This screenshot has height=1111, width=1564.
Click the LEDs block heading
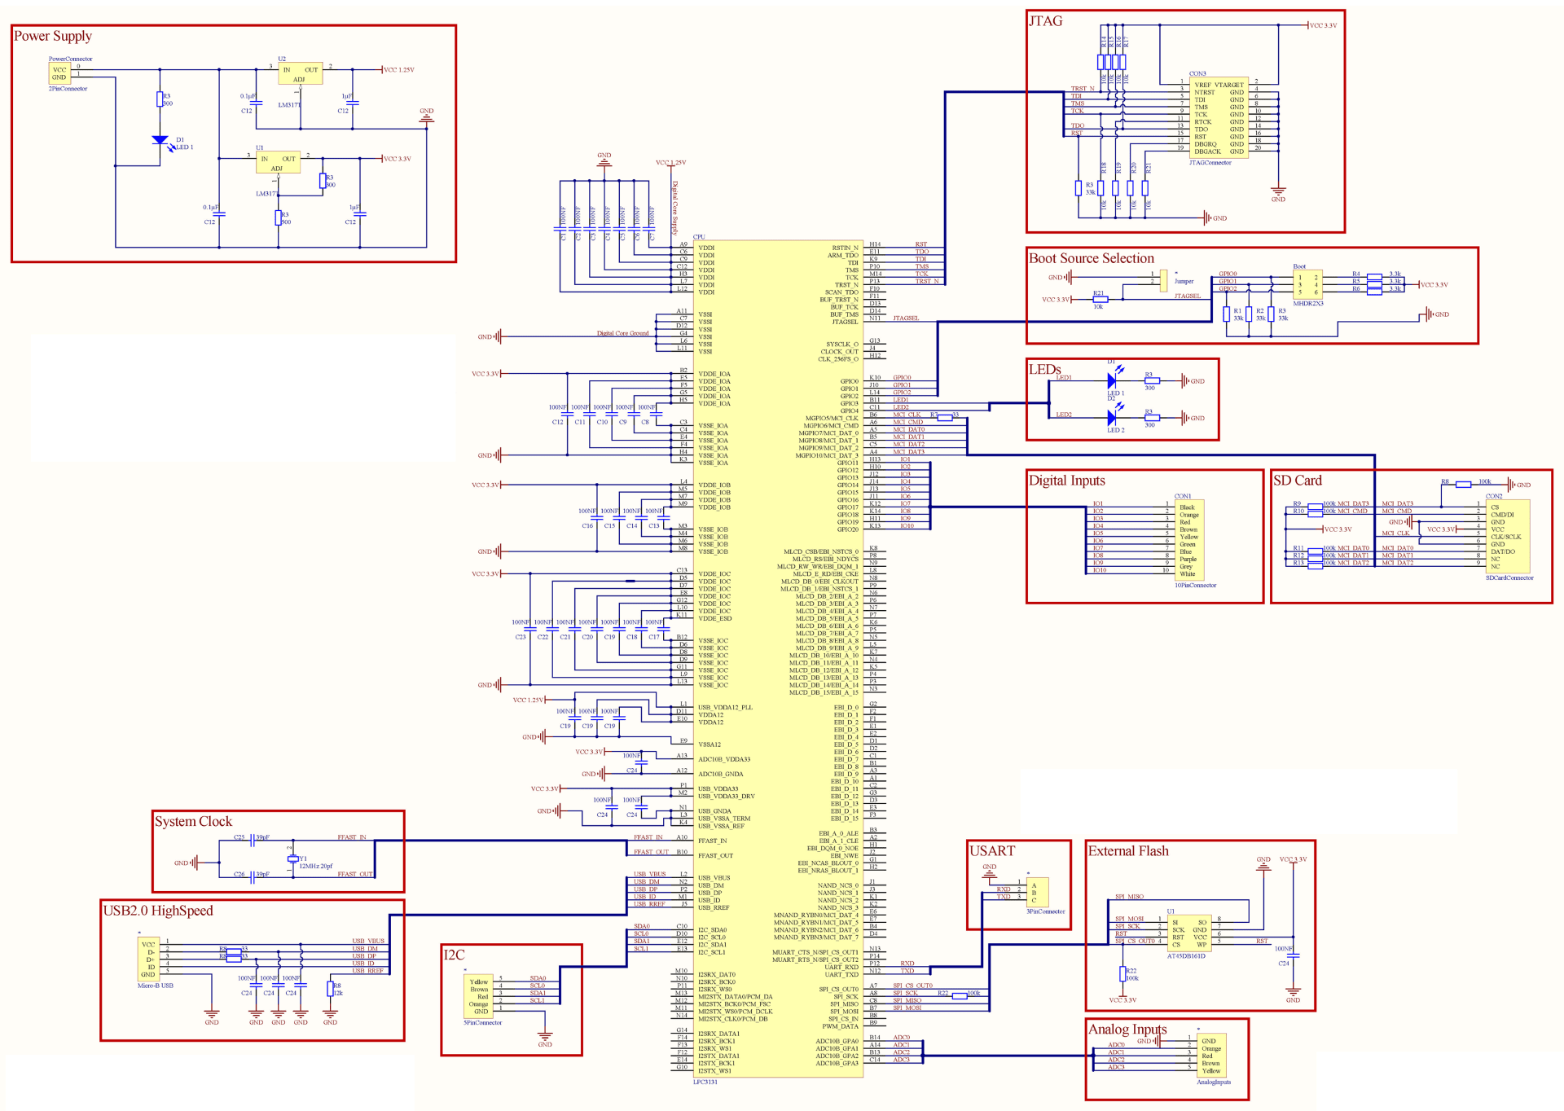tap(1044, 369)
